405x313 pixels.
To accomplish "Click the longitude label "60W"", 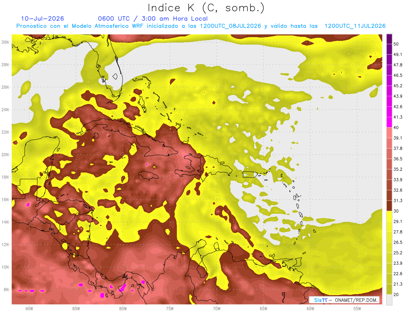I will click(x=310, y=309).
